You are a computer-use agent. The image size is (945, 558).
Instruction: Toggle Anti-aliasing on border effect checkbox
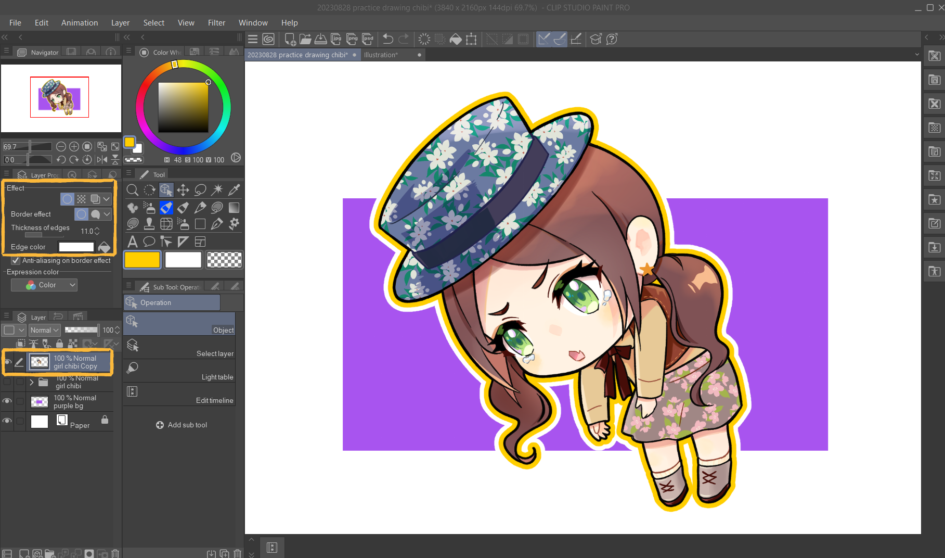pos(16,261)
